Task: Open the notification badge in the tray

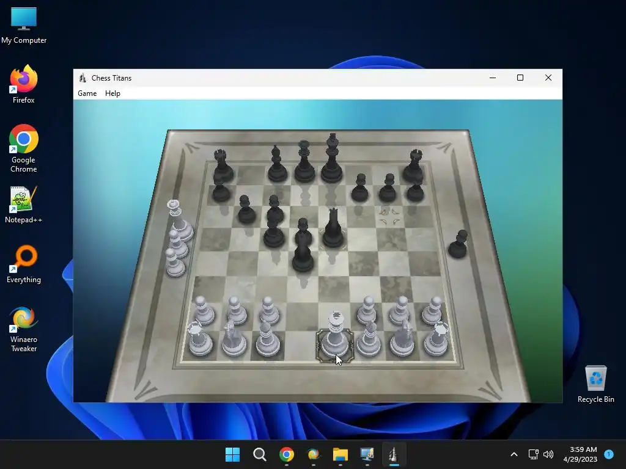Action: pyautogui.click(x=609, y=454)
